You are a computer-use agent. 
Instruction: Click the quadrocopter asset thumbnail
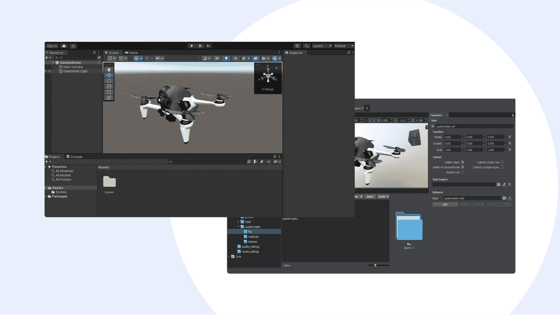(x=292, y=218)
